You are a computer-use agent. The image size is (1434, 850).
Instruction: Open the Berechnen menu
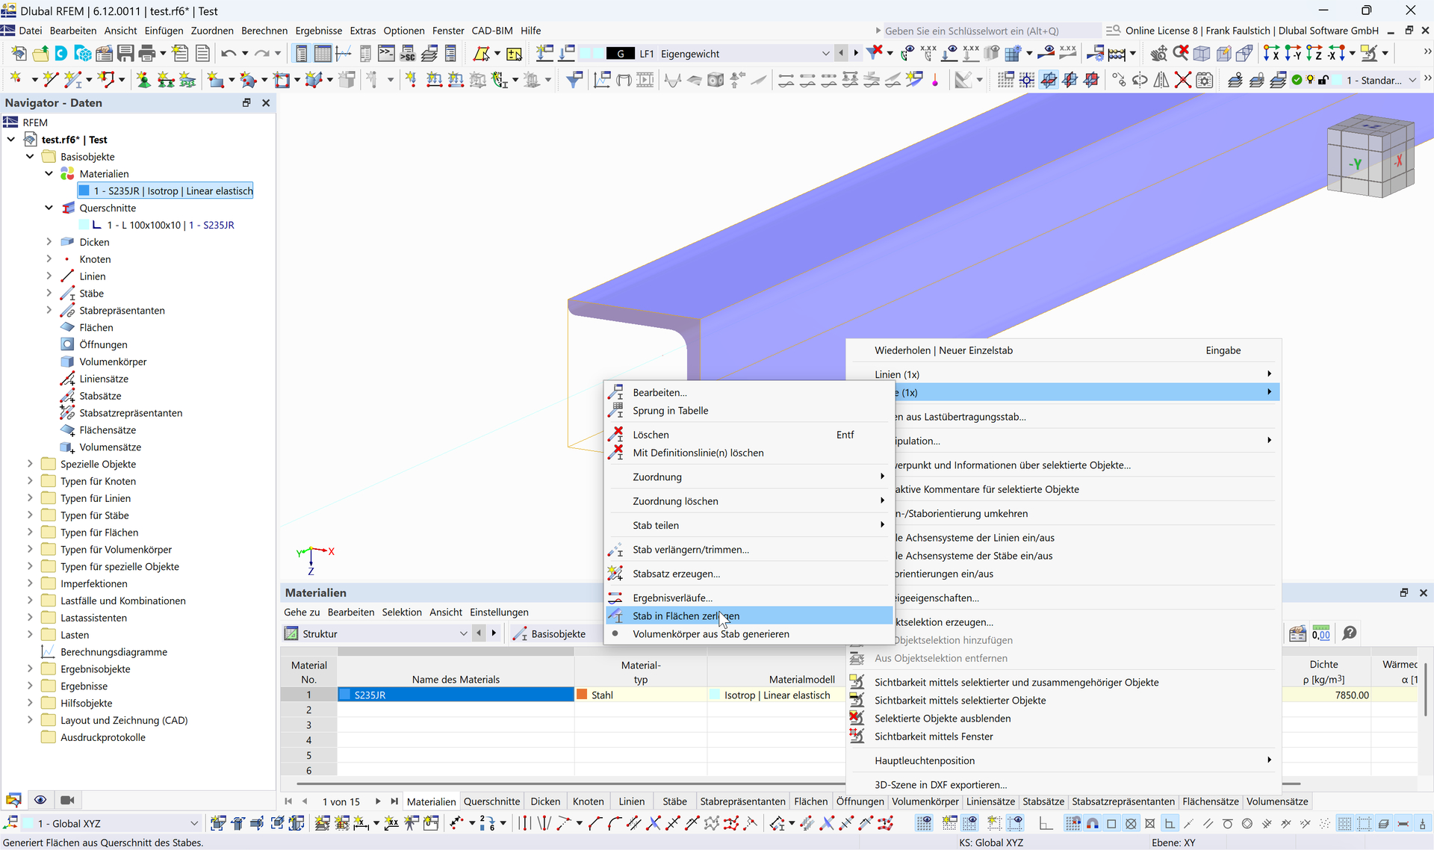264,31
